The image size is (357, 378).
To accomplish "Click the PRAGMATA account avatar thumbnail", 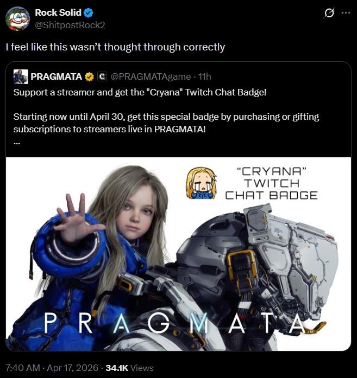I will 21,76.
